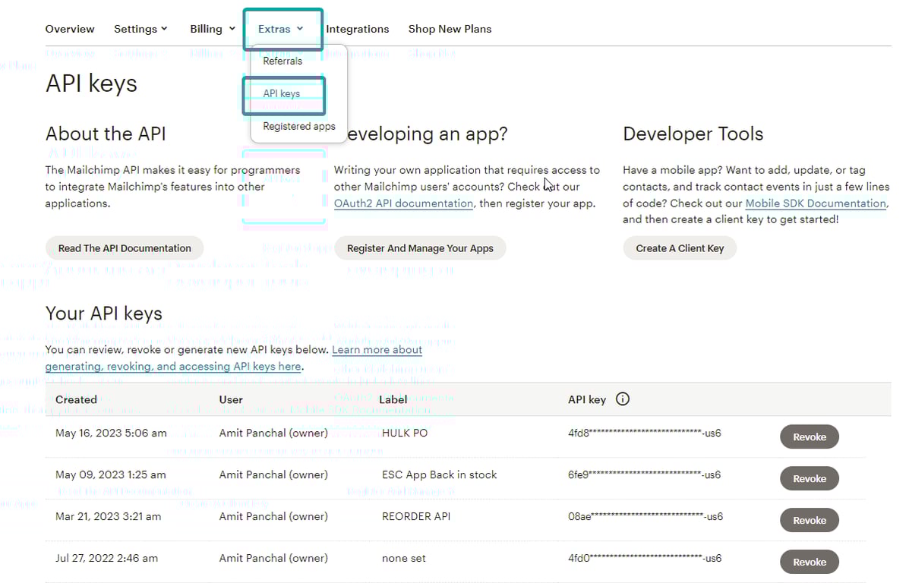The height and width of the screenshot is (583, 909).
Task: Open the OAuth2 API documentation link
Action: tap(403, 203)
